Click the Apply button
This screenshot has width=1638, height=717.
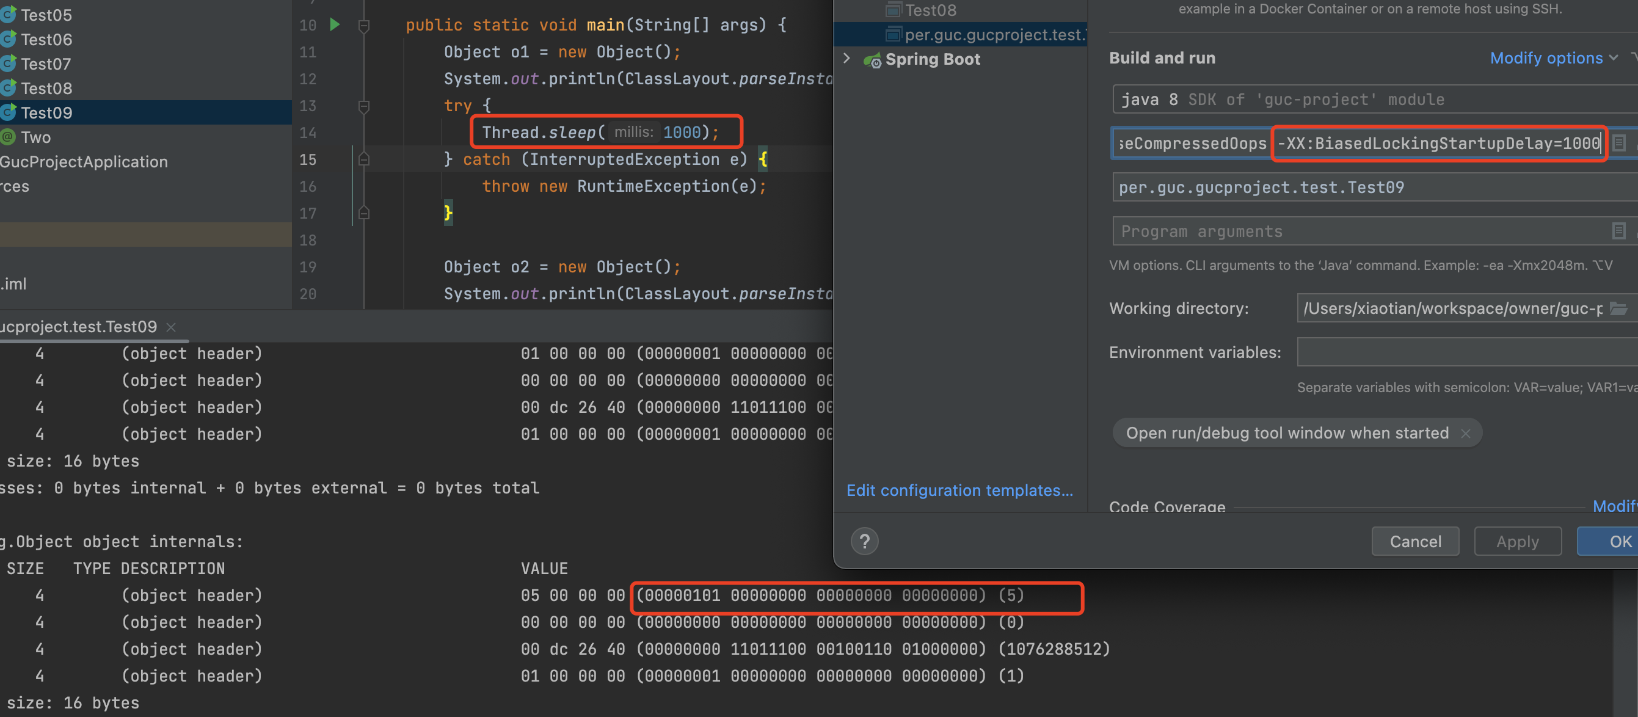pyautogui.click(x=1517, y=542)
